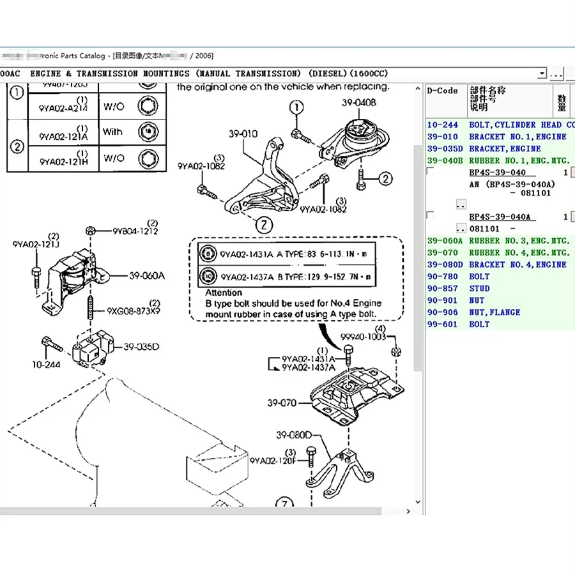
Task: Click bolt head icon in 9YA02-121A row
Action: click(x=148, y=132)
